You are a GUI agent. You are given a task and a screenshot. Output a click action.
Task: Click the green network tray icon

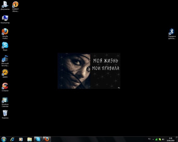click(156, 139)
